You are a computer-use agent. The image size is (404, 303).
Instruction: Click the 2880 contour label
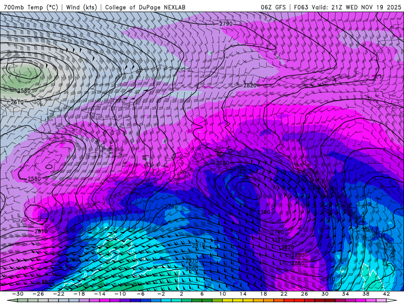298,263
